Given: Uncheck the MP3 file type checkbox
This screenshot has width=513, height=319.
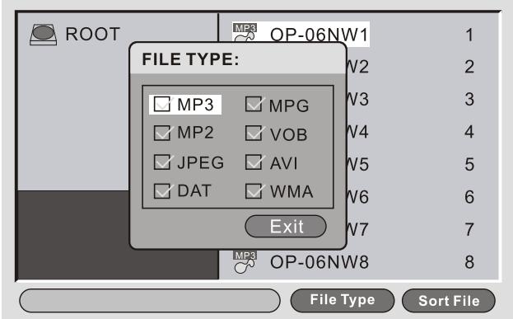Looking at the screenshot, I should (x=162, y=104).
